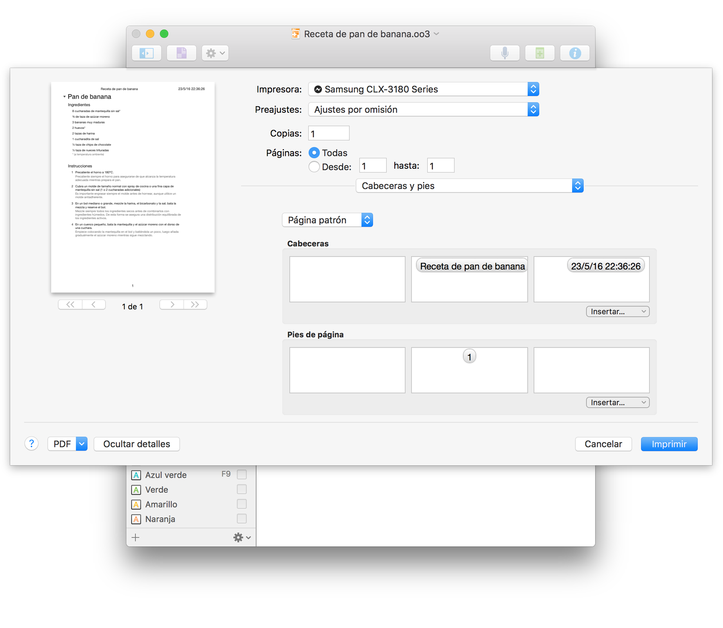The height and width of the screenshot is (628, 723).
Task: Select the Desde page range radio button
Action: 314,167
